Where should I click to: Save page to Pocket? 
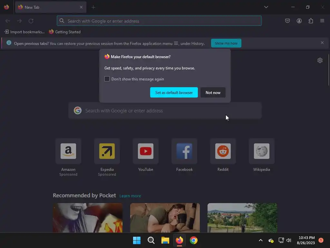(287, 21)
